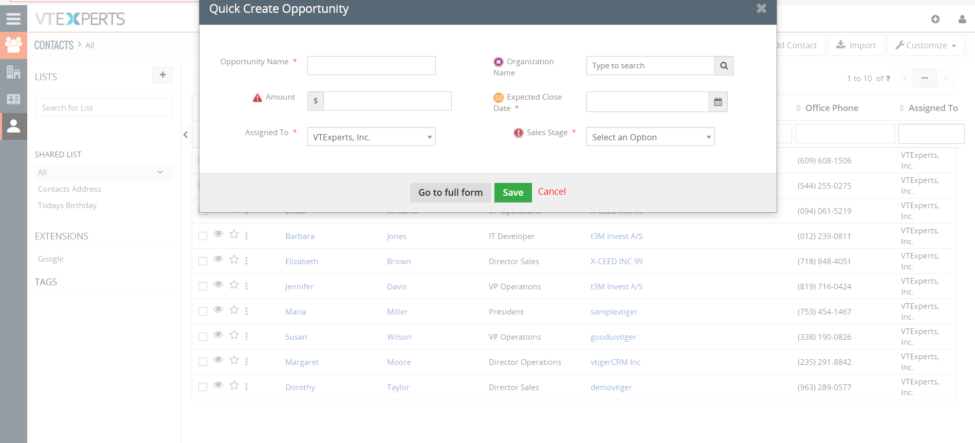
Task: Open the user profile icon in header
Action: 962,19
